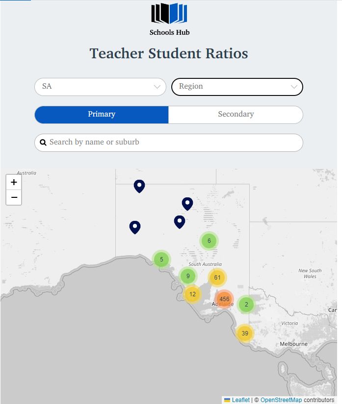
Task: Expand the Region dropdown
Action: [x=237, y=87]
